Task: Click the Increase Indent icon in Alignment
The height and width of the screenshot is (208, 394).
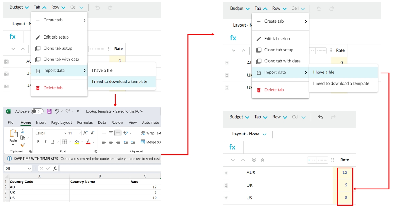Action: point(133,142)
